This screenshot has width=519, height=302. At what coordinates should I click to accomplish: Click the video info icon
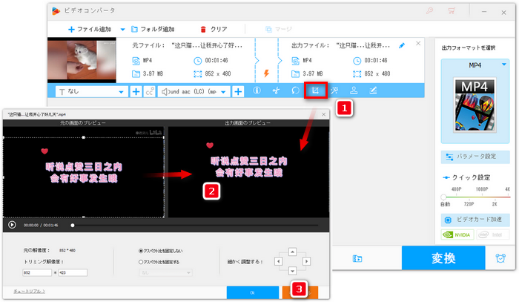[x=257, y=91]
